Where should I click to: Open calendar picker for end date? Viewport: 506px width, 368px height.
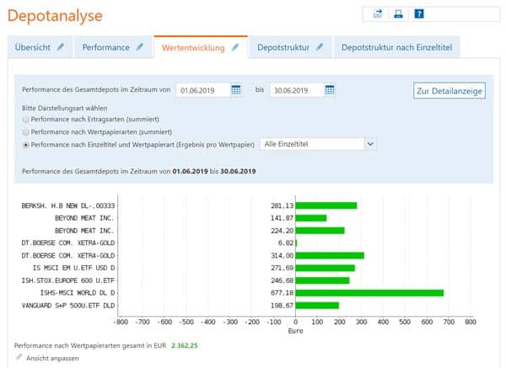tap(330, 90)
